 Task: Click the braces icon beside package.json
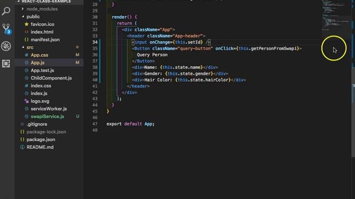(22, 139)
